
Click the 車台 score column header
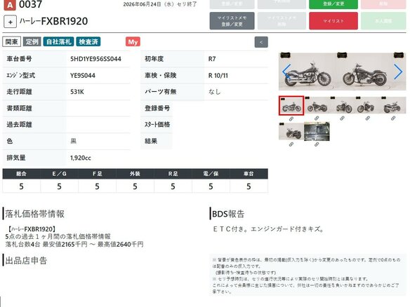click(249, 174)
